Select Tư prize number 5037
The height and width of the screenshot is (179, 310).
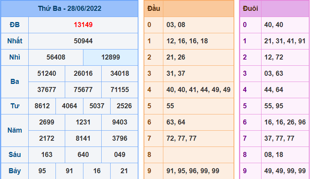(97, 106)
